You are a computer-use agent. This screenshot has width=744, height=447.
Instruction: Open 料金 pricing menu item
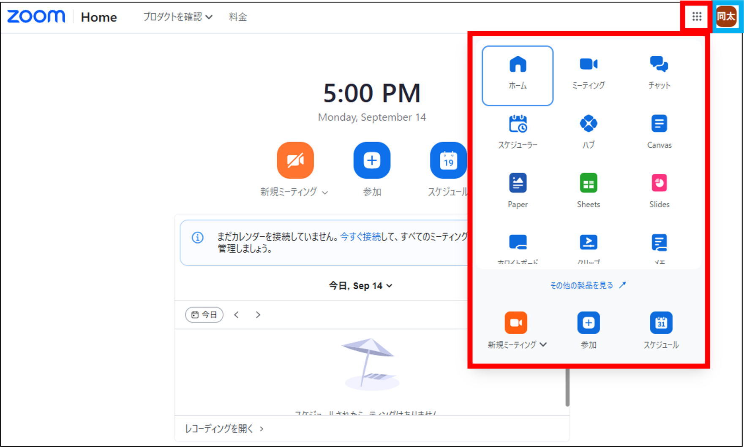238,17
